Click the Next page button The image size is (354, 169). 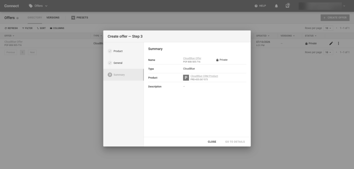[x=32, y=52]
